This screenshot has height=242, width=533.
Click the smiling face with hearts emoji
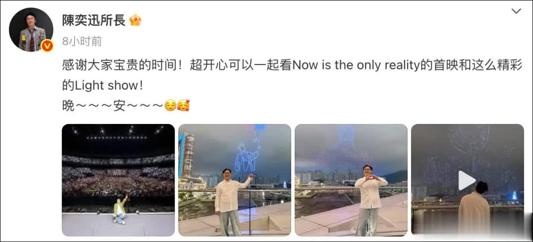pos(183,106)
